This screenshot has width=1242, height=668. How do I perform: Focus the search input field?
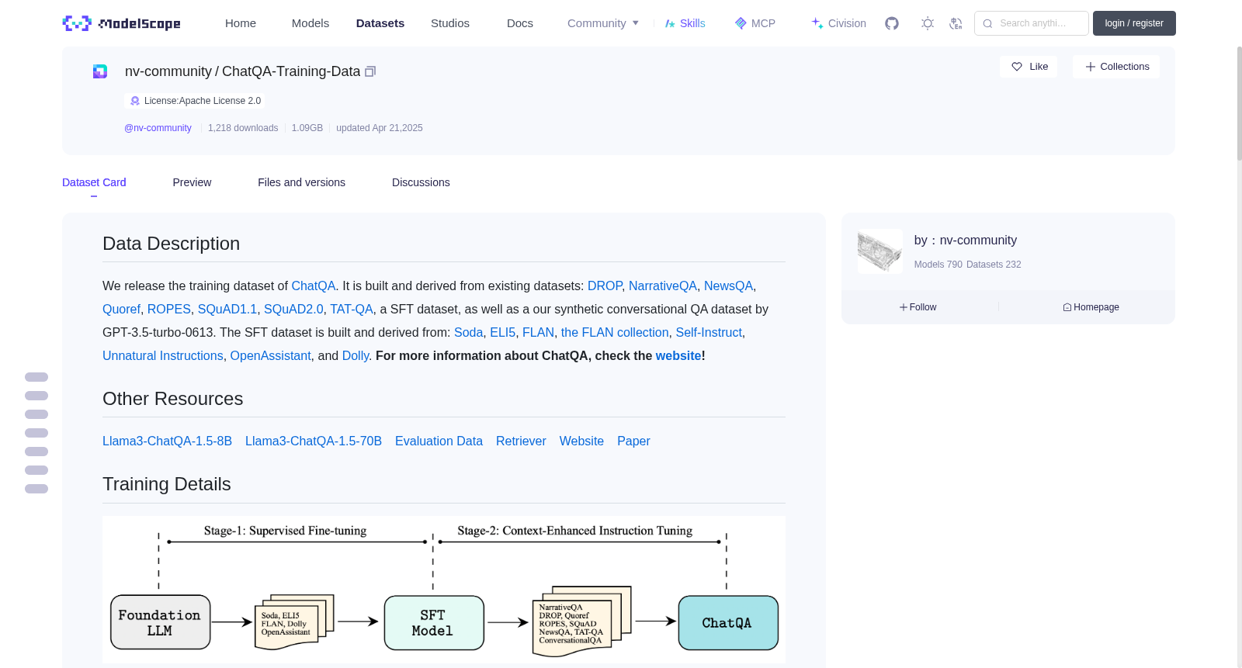tap(1032, 23)
